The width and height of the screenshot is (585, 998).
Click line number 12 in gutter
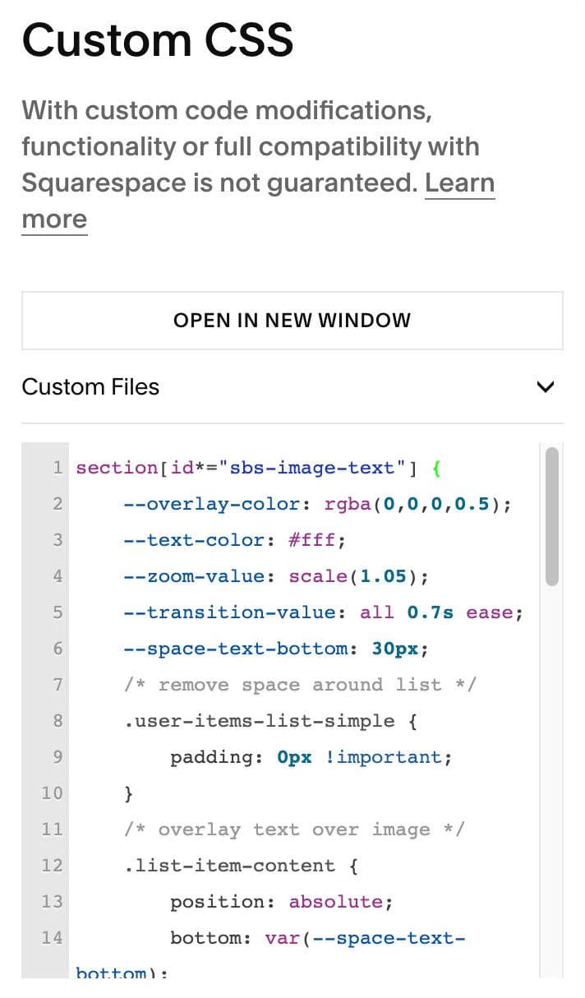click(x=52, y=866)
